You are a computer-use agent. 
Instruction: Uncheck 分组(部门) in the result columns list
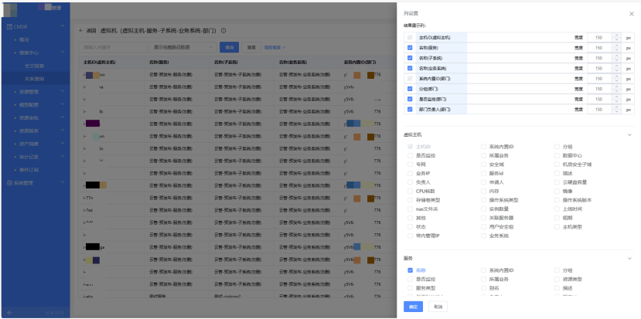click(x=410, y=89)
